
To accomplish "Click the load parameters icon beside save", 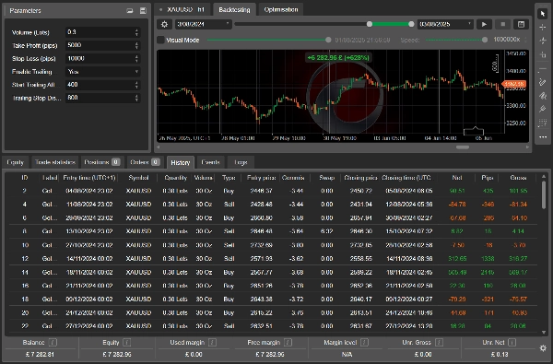I will pyautogui.click(x=130, y=10).
